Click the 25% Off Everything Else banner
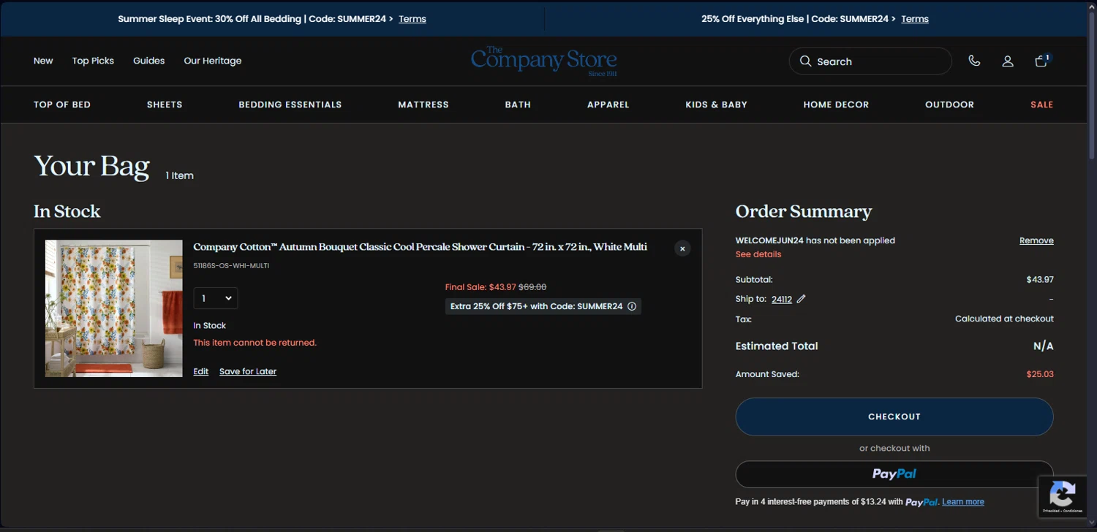Image resolution: width=1097 pixels, height=532 pixels. point(799,19)
